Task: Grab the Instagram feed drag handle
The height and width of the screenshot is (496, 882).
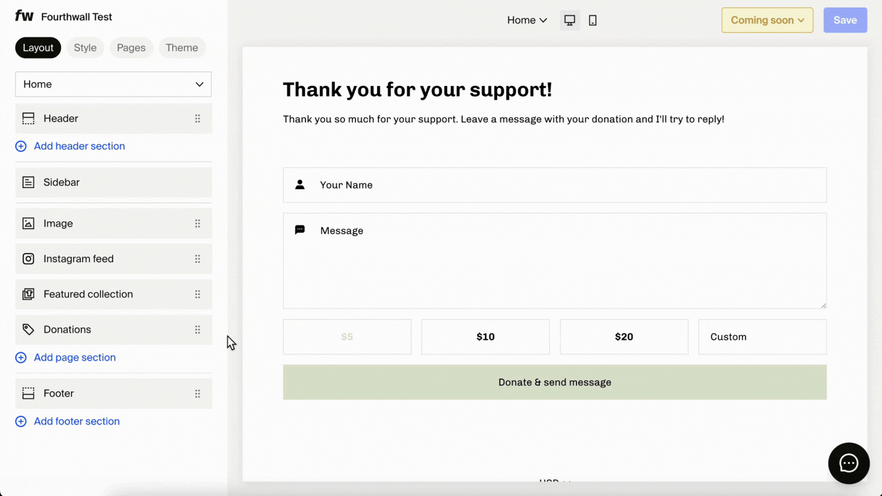Action: tap(197, 259)
